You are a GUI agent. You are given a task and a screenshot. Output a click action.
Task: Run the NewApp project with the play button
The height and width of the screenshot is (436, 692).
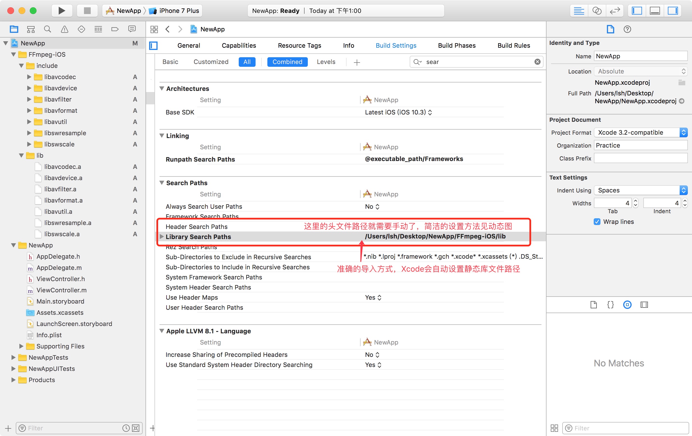pos(62,11)
